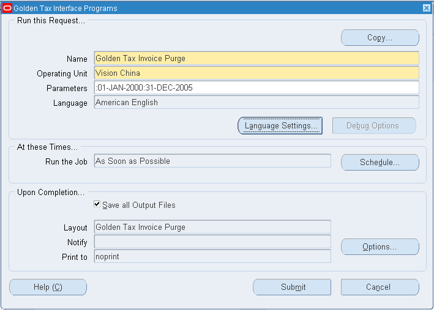Click the Oracle logo icon in title bar
Viewport: 434px width, 310px height.
7,9
